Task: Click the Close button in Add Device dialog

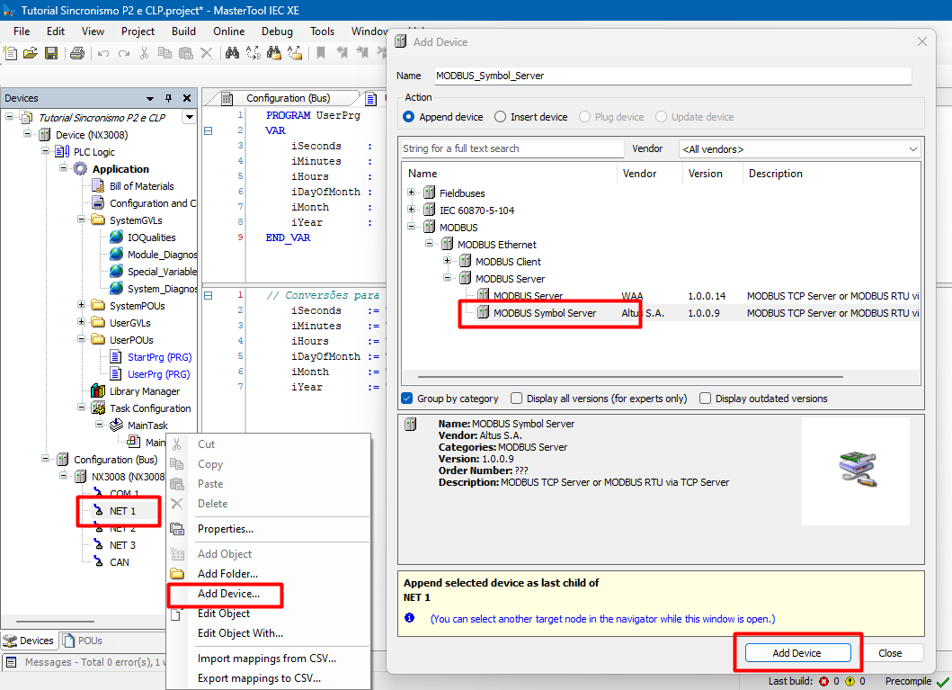Action: (x=890, y=653)
